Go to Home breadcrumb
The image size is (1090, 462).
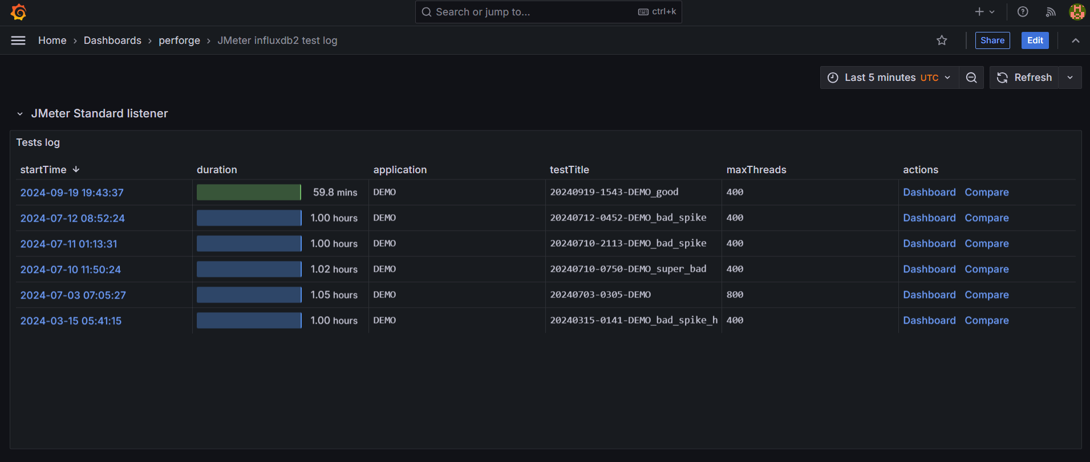click(52, 40)
